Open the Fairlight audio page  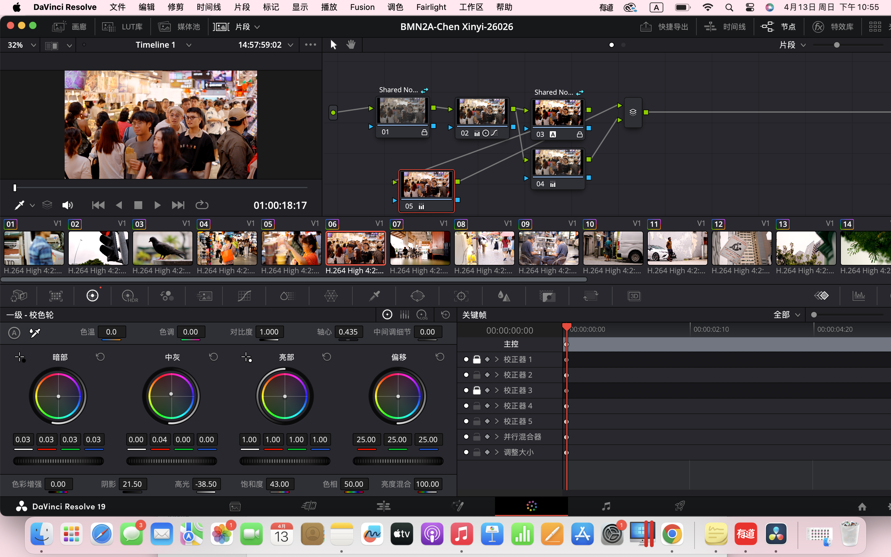click(x=606, y=506)
